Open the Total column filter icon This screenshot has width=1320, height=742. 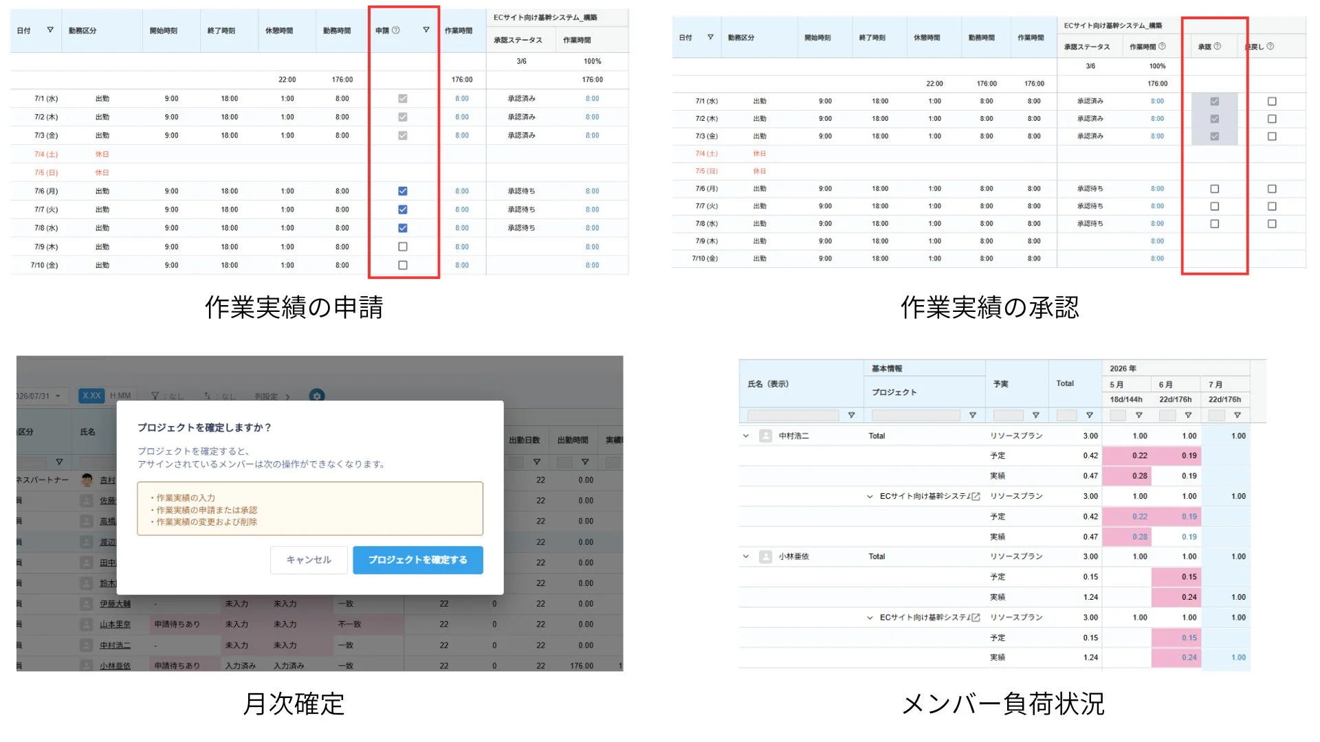[x=1090, y=416]
